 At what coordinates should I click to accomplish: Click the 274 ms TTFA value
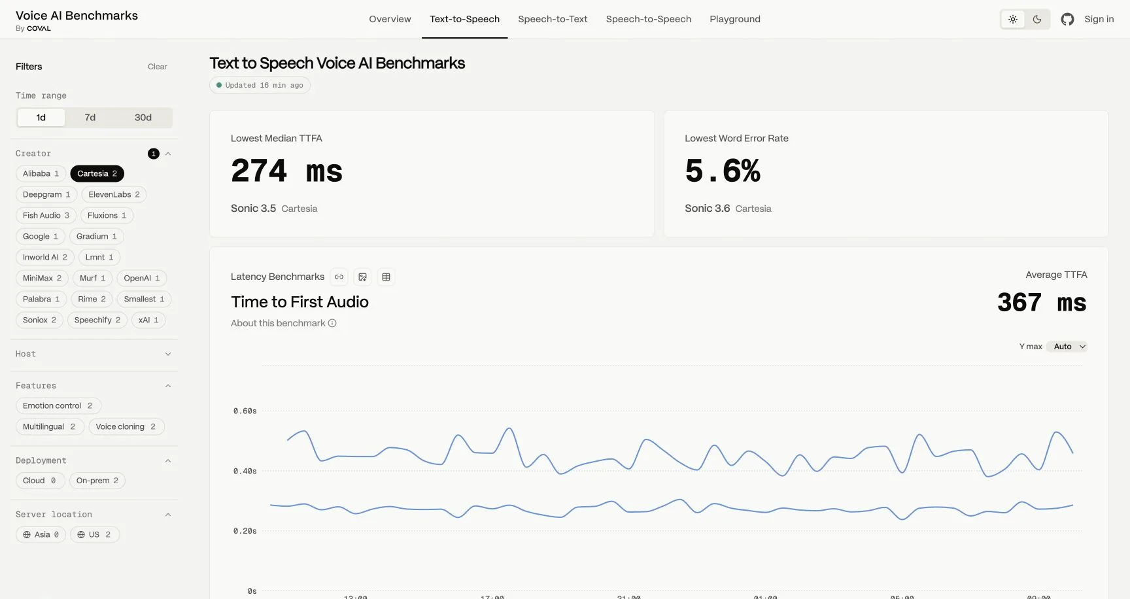click(x=286, y=171)
